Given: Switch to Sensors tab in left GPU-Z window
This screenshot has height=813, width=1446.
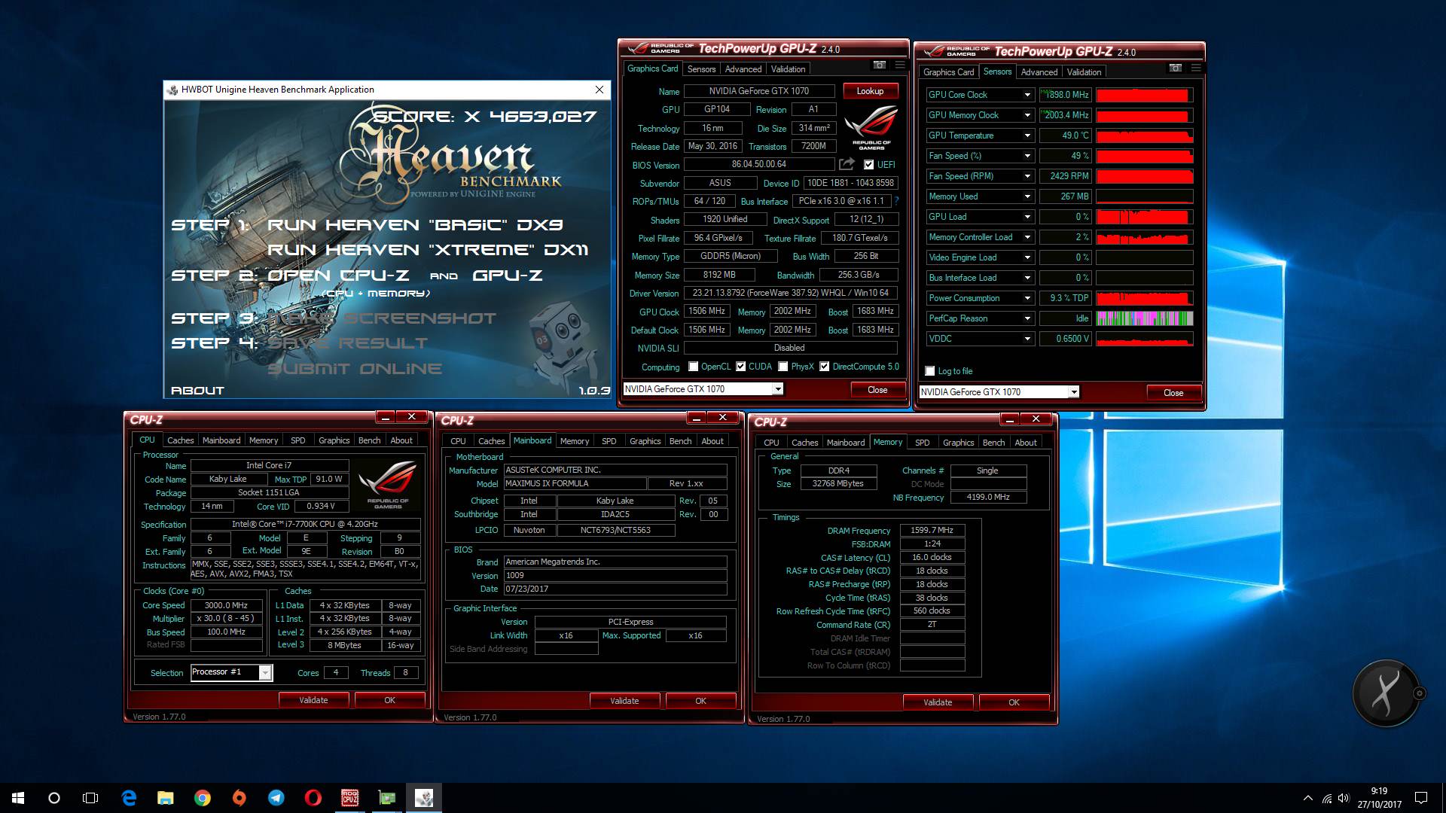Looking at the screenshot, I should point(701,69).
